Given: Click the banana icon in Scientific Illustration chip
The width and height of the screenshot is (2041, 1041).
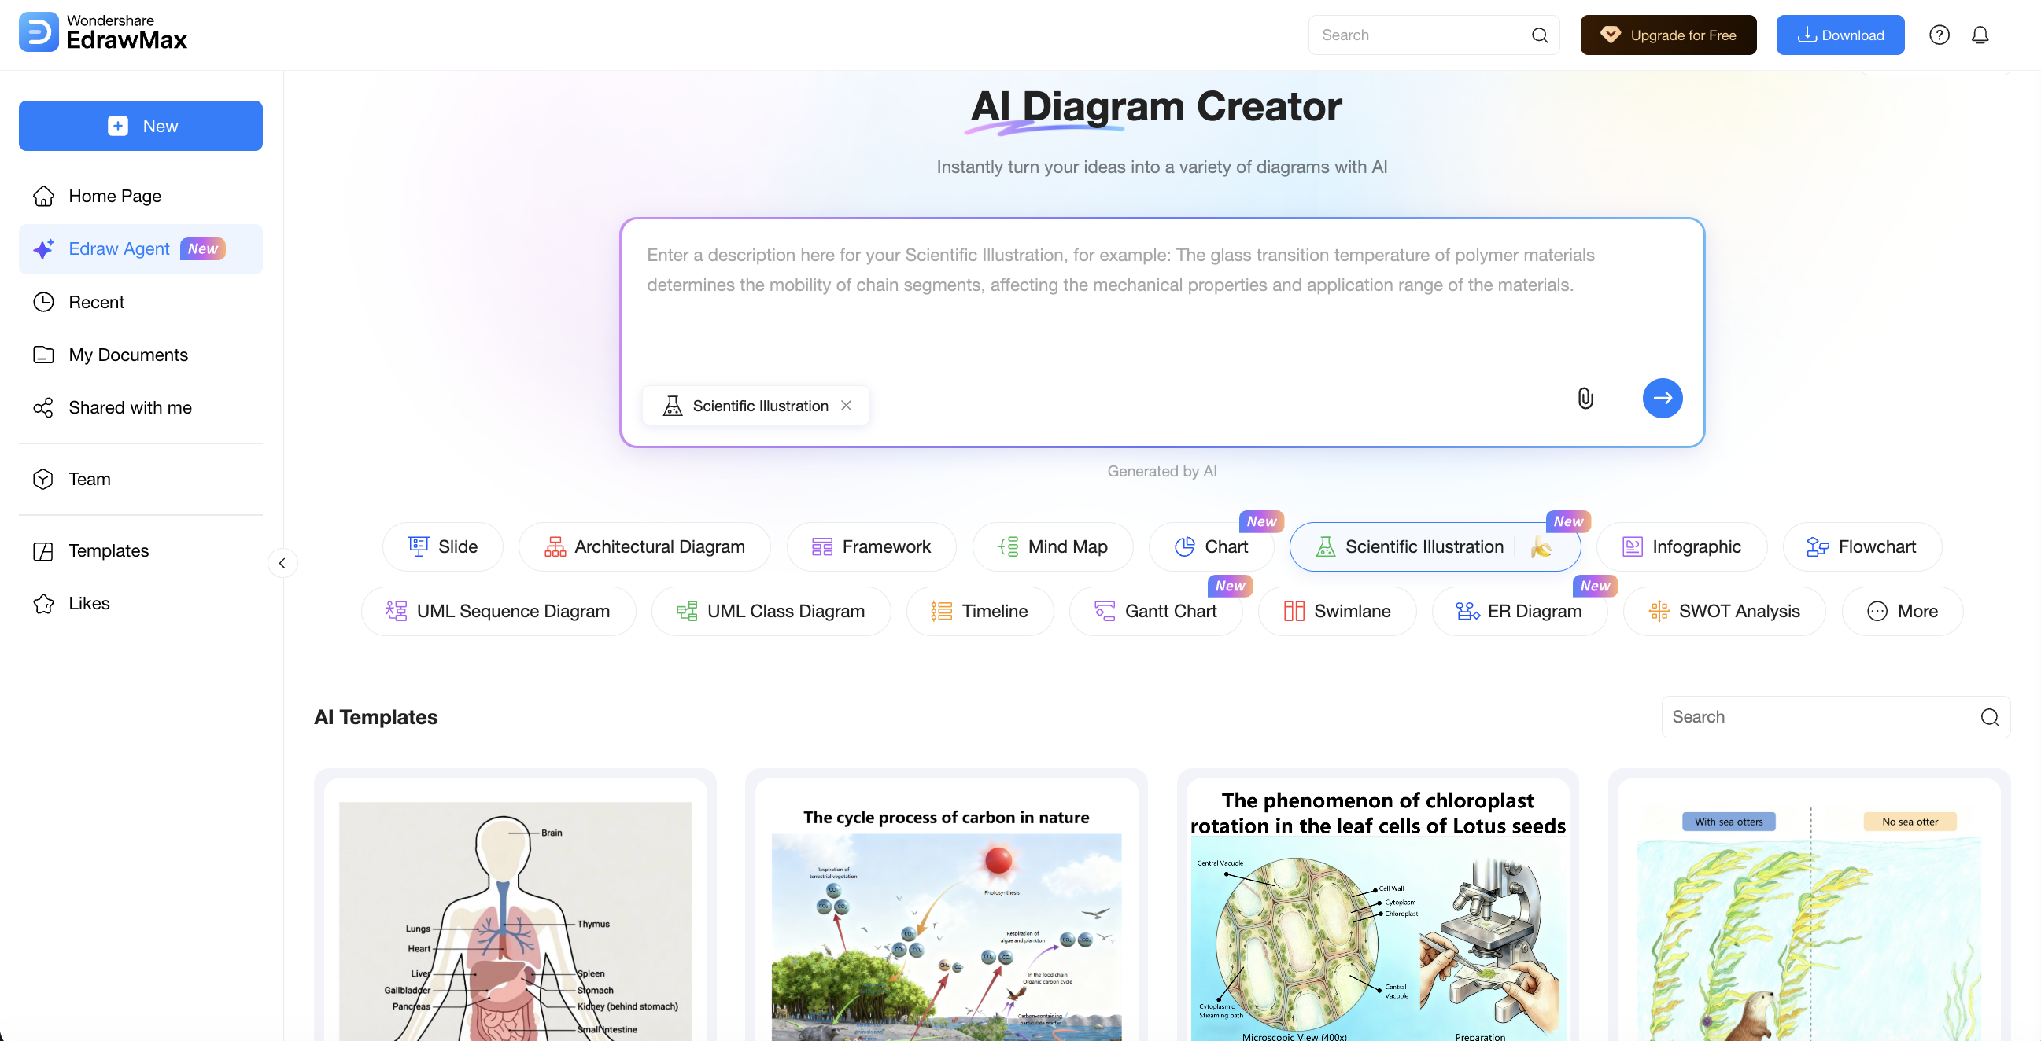Looking at the screenshot, I should [x=1541, y=547].
